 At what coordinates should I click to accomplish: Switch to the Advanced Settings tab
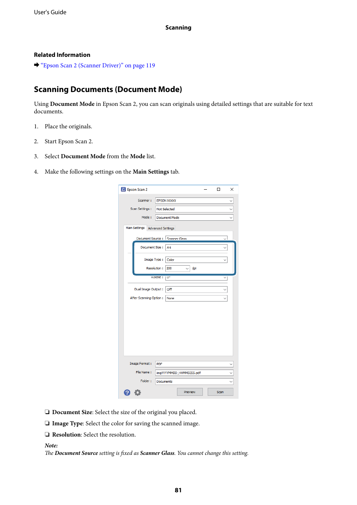[161, 228]
